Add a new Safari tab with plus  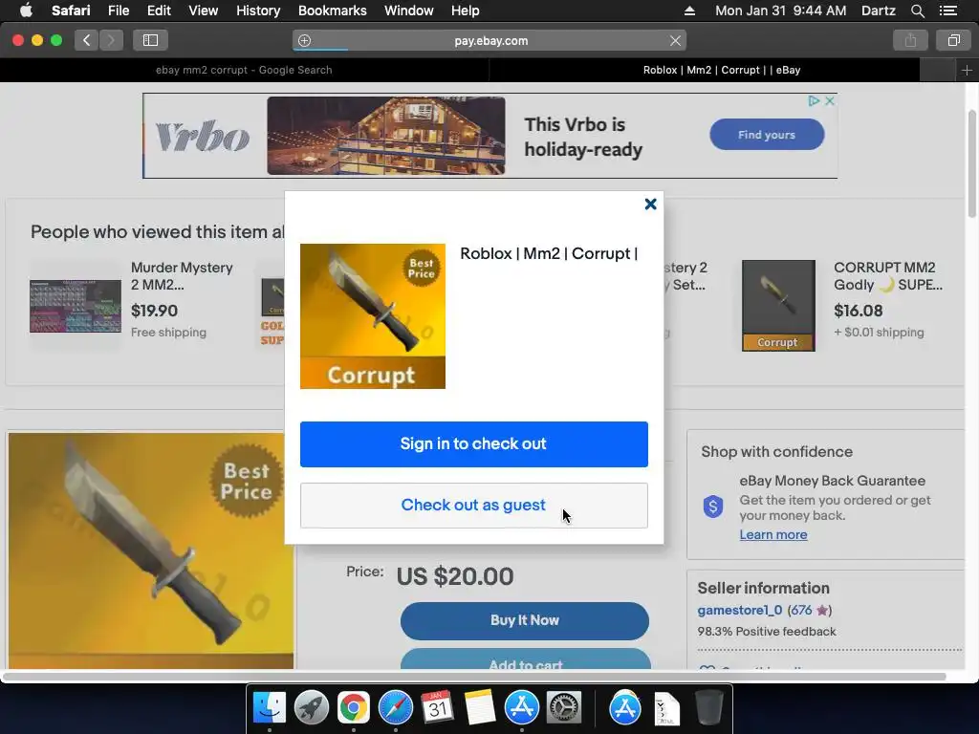tap(967, 70)
